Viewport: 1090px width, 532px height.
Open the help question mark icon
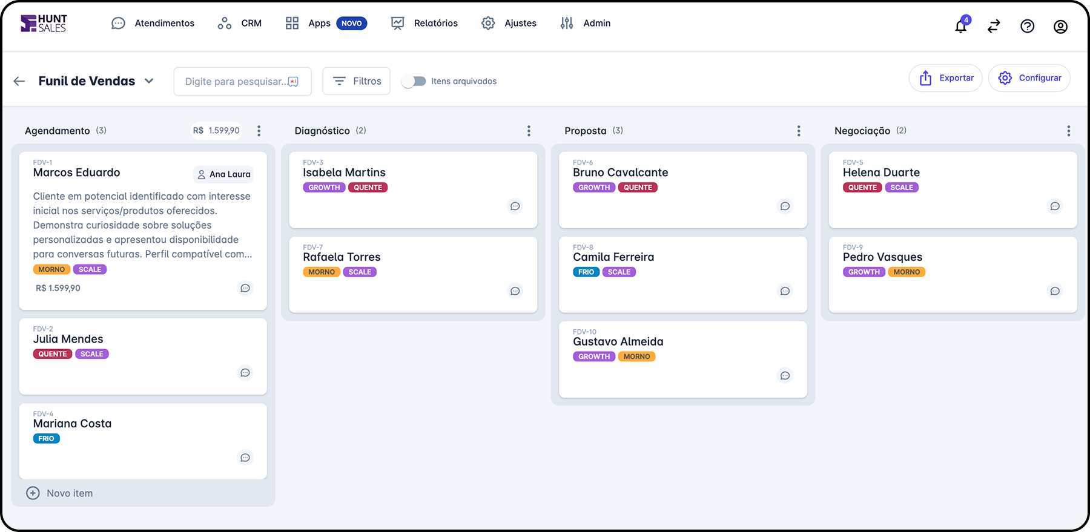pyautogui.click(x=1027, y=26)
